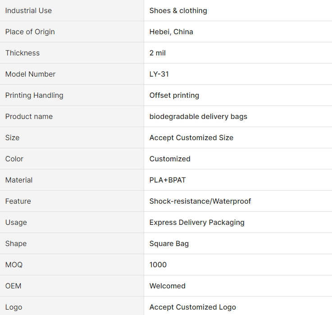This screenshot has width=332, height=315.
Task: Select the "Shoes & clothing" value cell
Action: (178, 10)
